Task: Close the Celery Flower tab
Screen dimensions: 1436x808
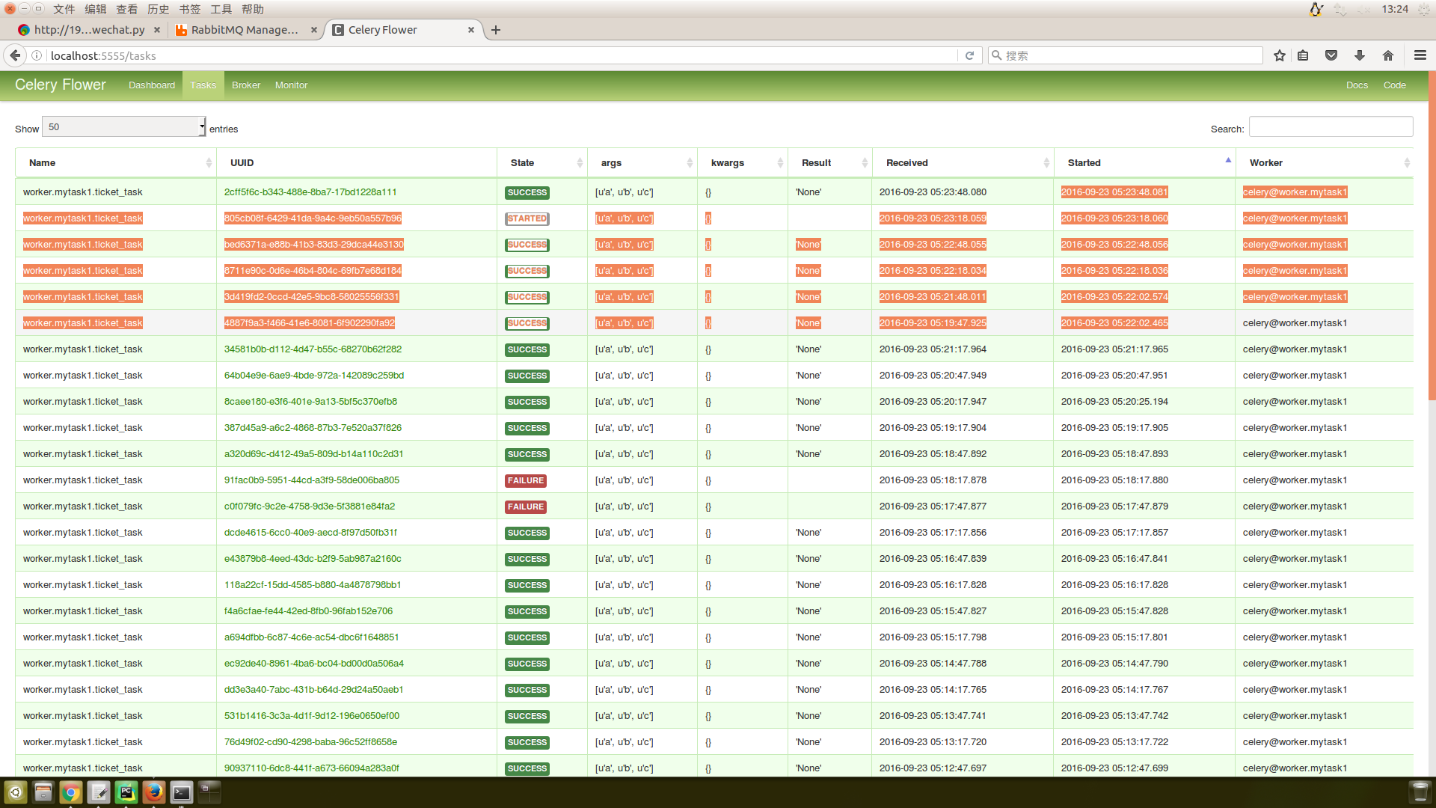Action: [471, 30]
